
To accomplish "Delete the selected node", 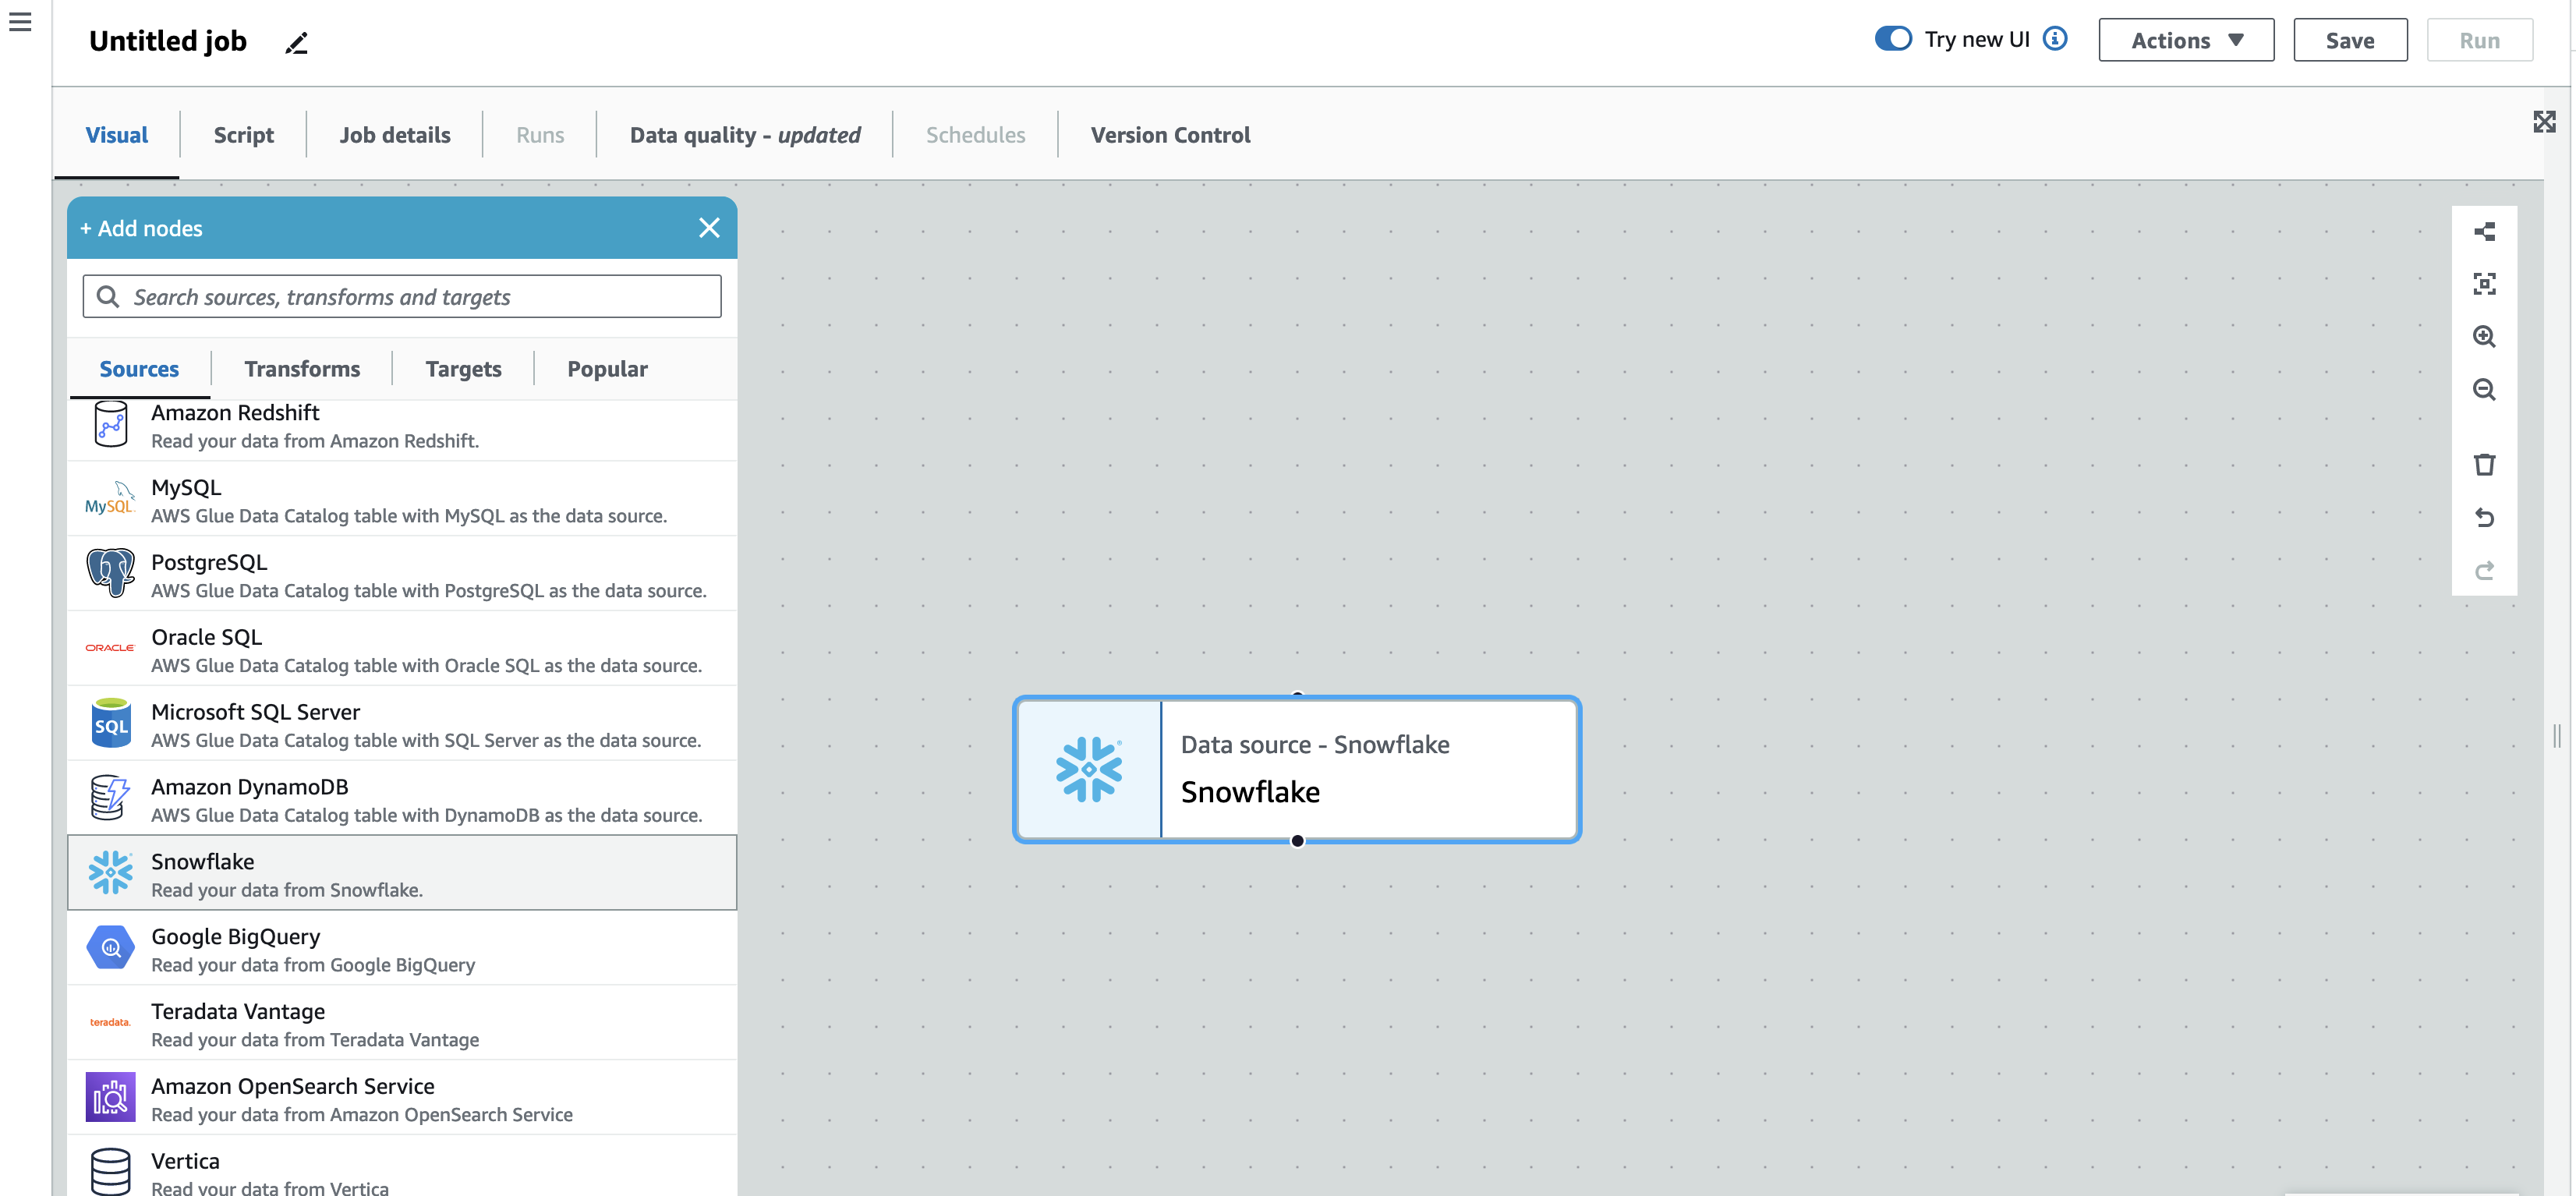I will [x=2486, y=463].
